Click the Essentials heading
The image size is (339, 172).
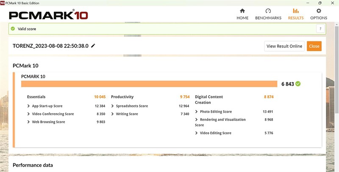pos(36,97)
